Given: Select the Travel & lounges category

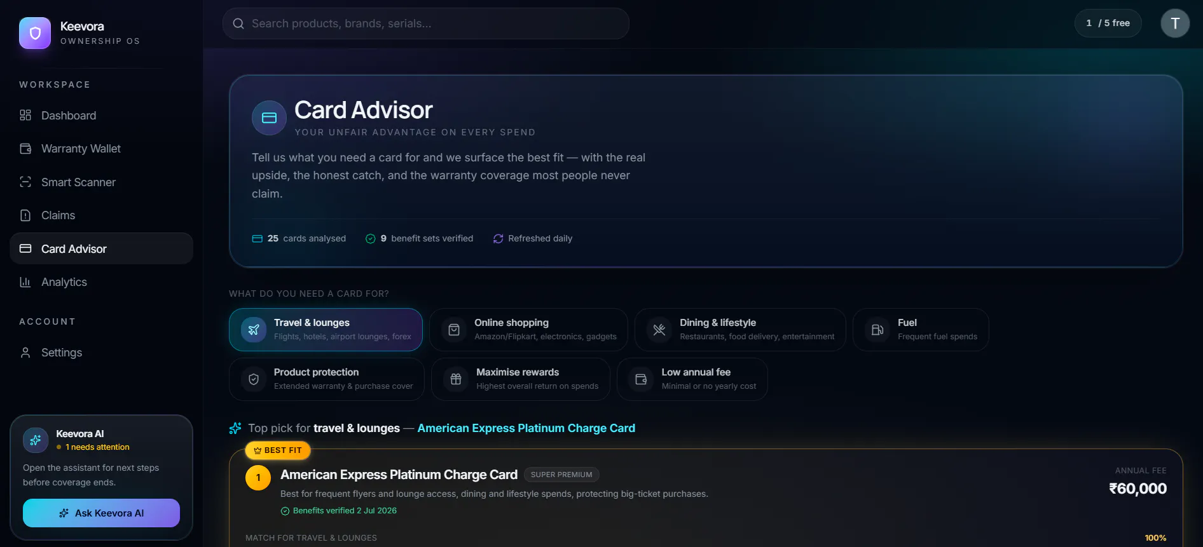Looking at the screenshot, I should (326, 330).
